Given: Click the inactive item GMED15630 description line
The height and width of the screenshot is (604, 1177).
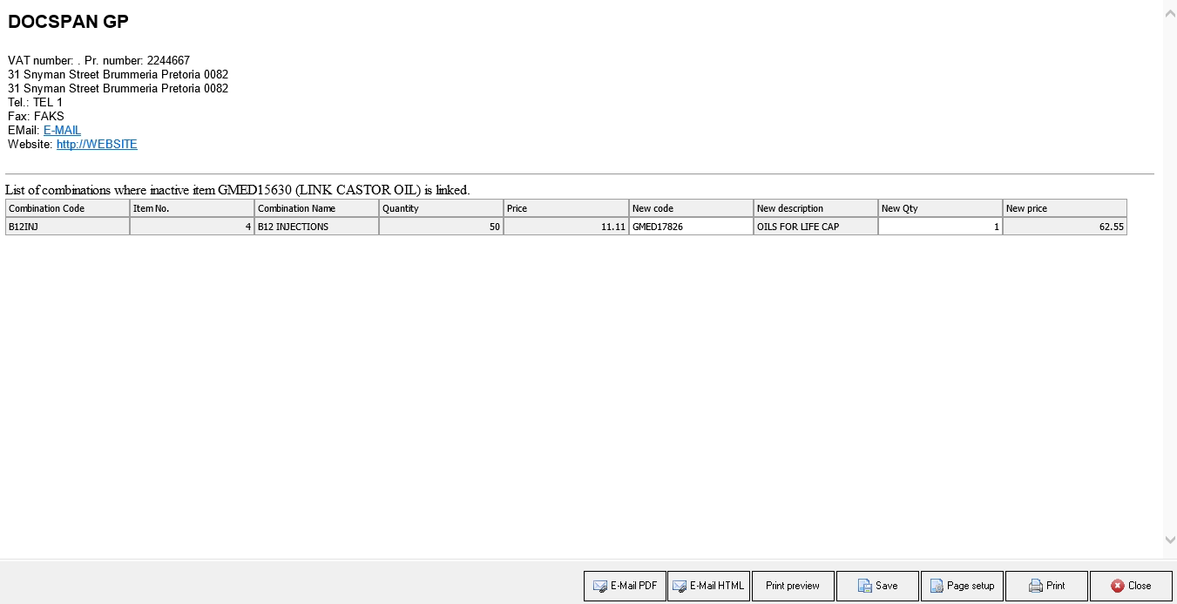Looking at the screenshot, I should tap(237, 189).
